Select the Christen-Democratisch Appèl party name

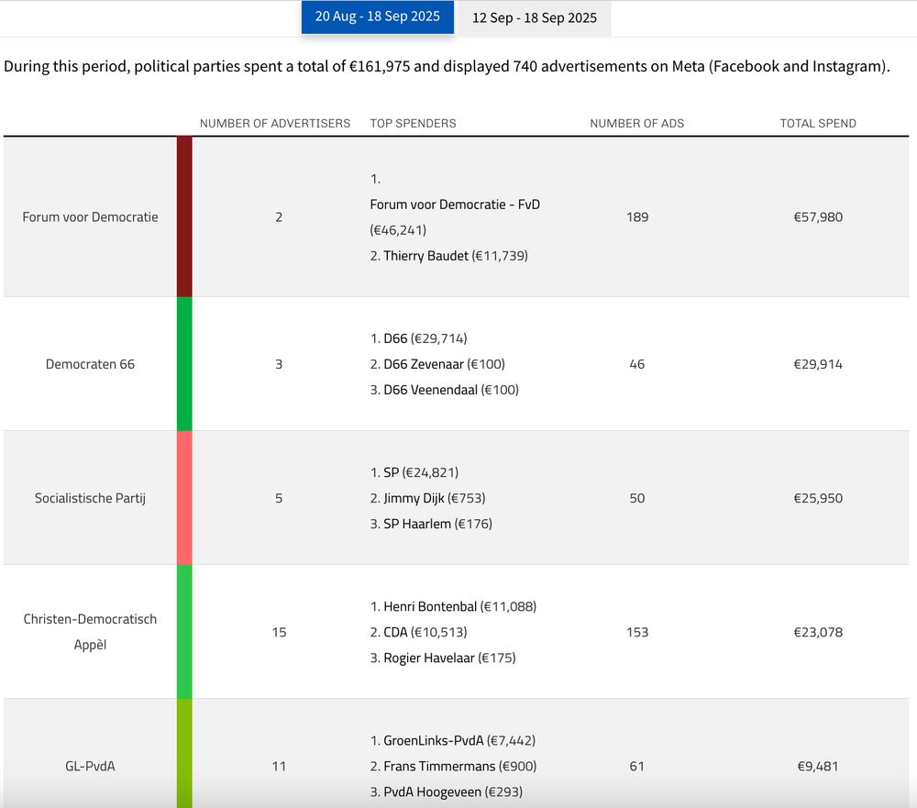(90, 632)
